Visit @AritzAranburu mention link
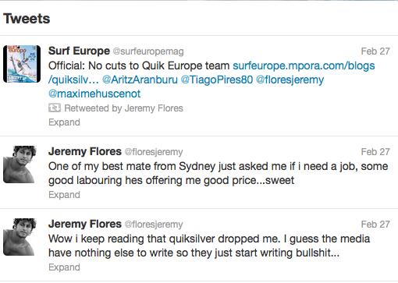Image resolution: width=398 pixels, height=283 pixels. pos(140,80)
